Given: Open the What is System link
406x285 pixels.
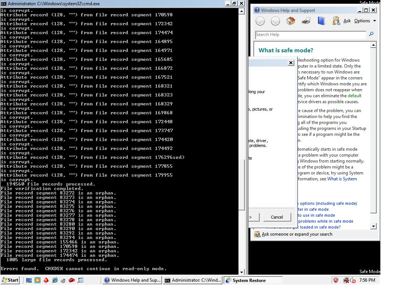Looking at the screenshot, I should 342,179.
